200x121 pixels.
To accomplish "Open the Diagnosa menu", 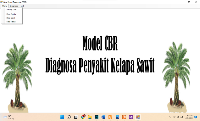I will click(x=14, y=6).
